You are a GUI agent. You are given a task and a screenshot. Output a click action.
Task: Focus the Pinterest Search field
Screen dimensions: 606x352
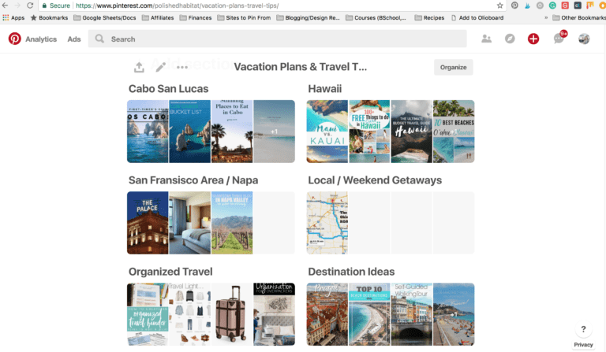point(277,39)
